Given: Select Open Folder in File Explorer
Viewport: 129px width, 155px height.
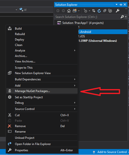Looking at the screenshot, I should 33,144.
